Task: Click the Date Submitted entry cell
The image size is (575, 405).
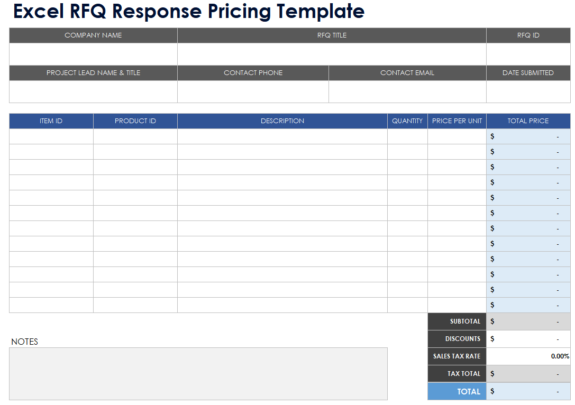Action: (528, 91)
